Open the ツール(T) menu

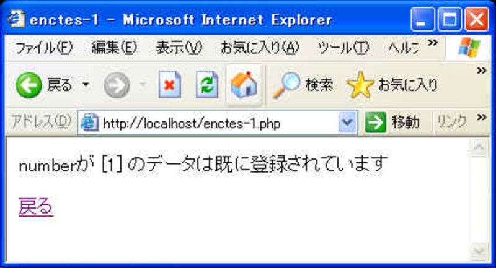[343, 48]
